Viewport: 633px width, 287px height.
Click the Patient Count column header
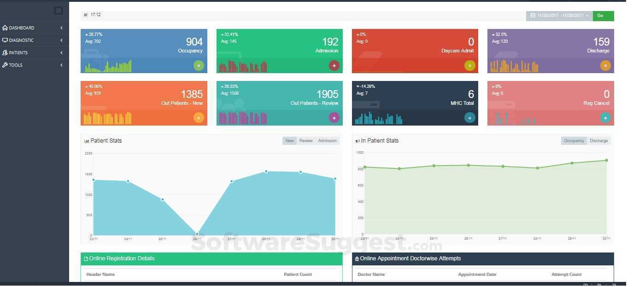click(x=298, y=275)
